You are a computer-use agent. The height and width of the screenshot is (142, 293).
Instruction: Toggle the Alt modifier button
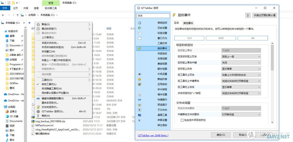click(253, 38)
